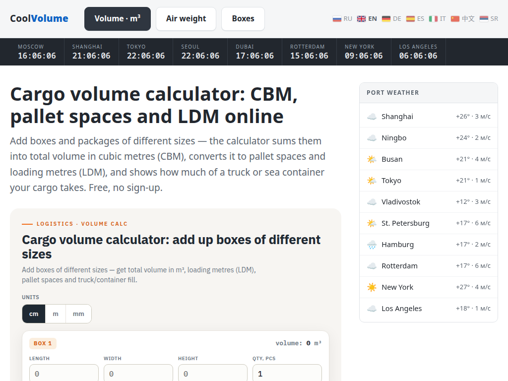The image size is (508, 381).
Task: Click the St. Petersburg weather icon
Action: 372,223
